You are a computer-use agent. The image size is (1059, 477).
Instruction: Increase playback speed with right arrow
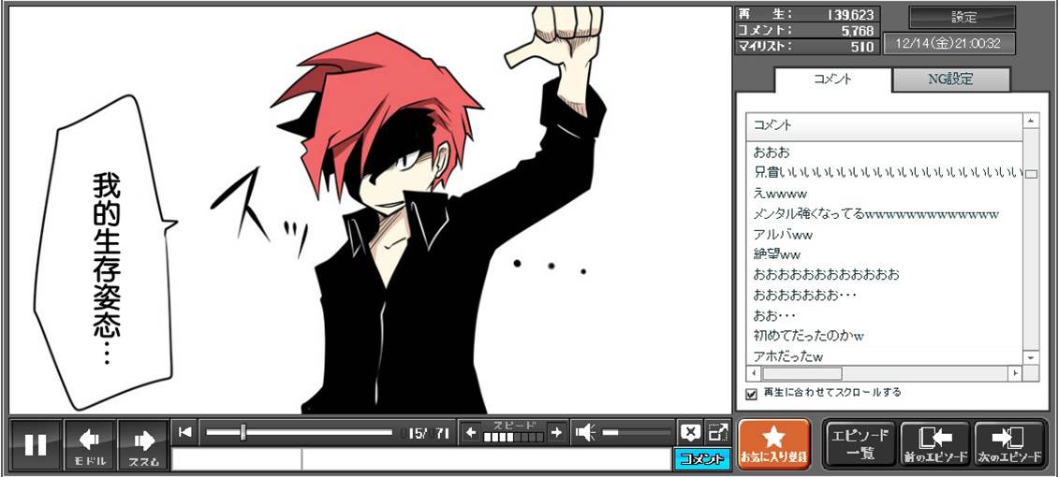(x=556, y=432)
